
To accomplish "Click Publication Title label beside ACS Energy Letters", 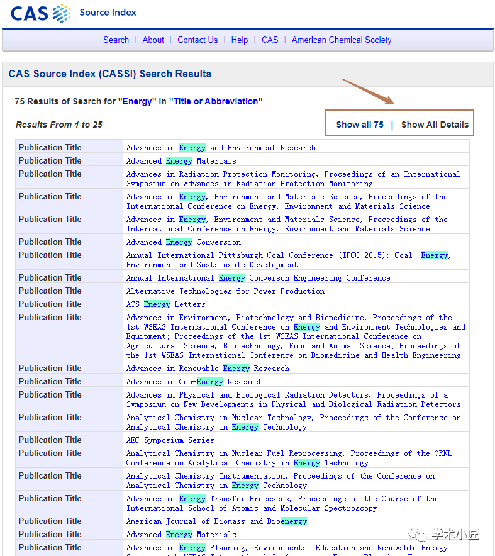I will (x=50, y=304).
